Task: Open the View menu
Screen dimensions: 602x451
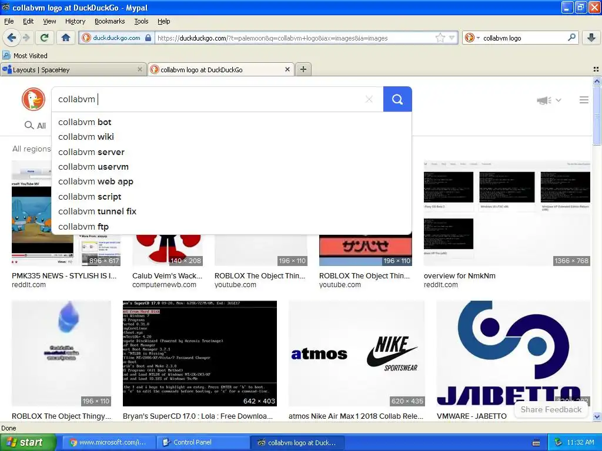Action: coord(49,21)
